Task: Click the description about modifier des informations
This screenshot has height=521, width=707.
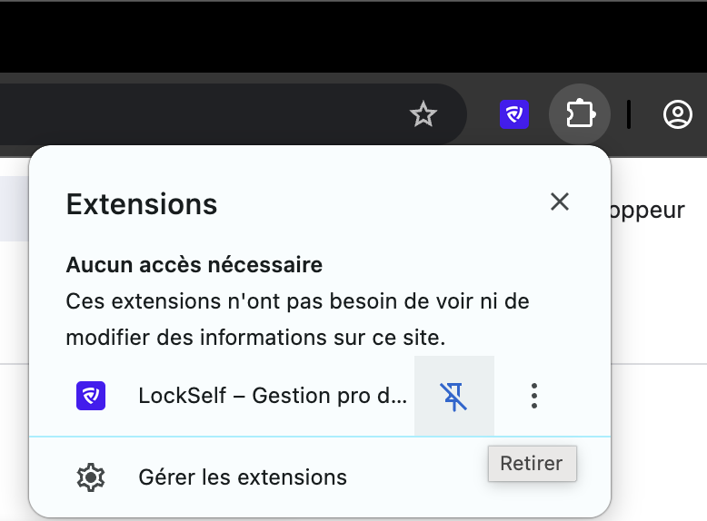Action: pos(297,319)
